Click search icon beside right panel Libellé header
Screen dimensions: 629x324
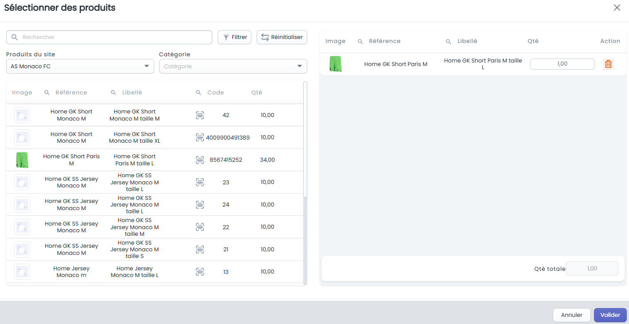pyautogui.click(x=449, y=41)
